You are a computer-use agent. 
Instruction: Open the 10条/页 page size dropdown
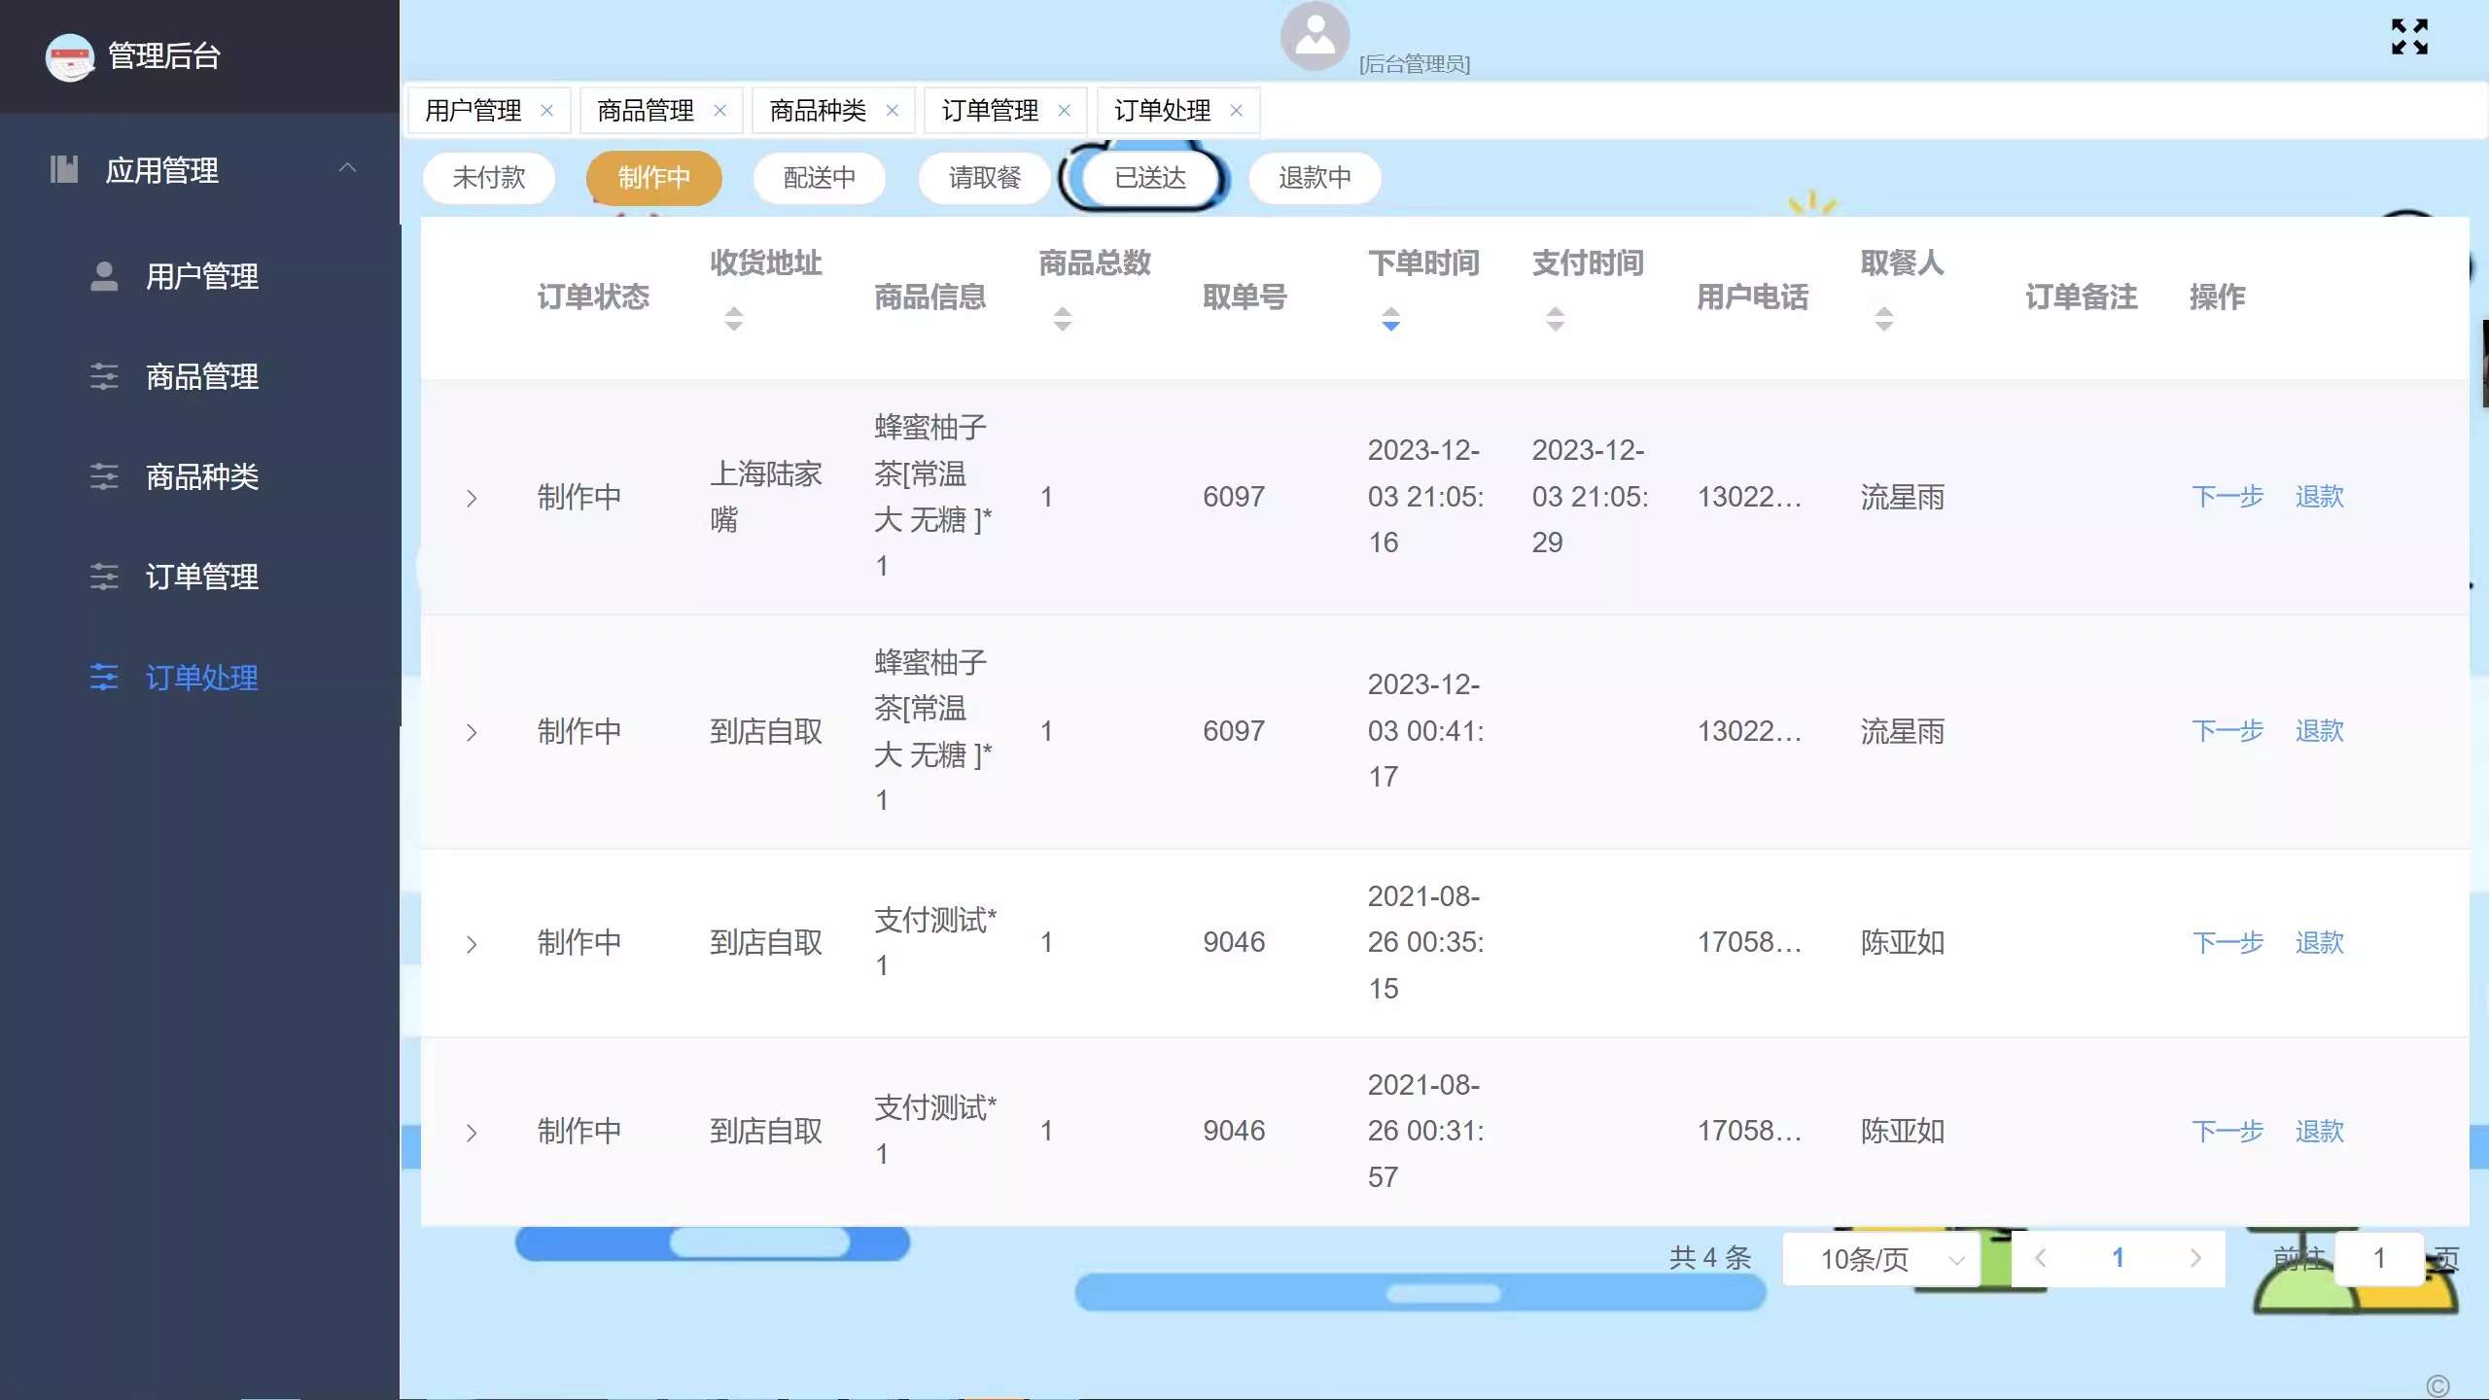click(1881, 1259)
